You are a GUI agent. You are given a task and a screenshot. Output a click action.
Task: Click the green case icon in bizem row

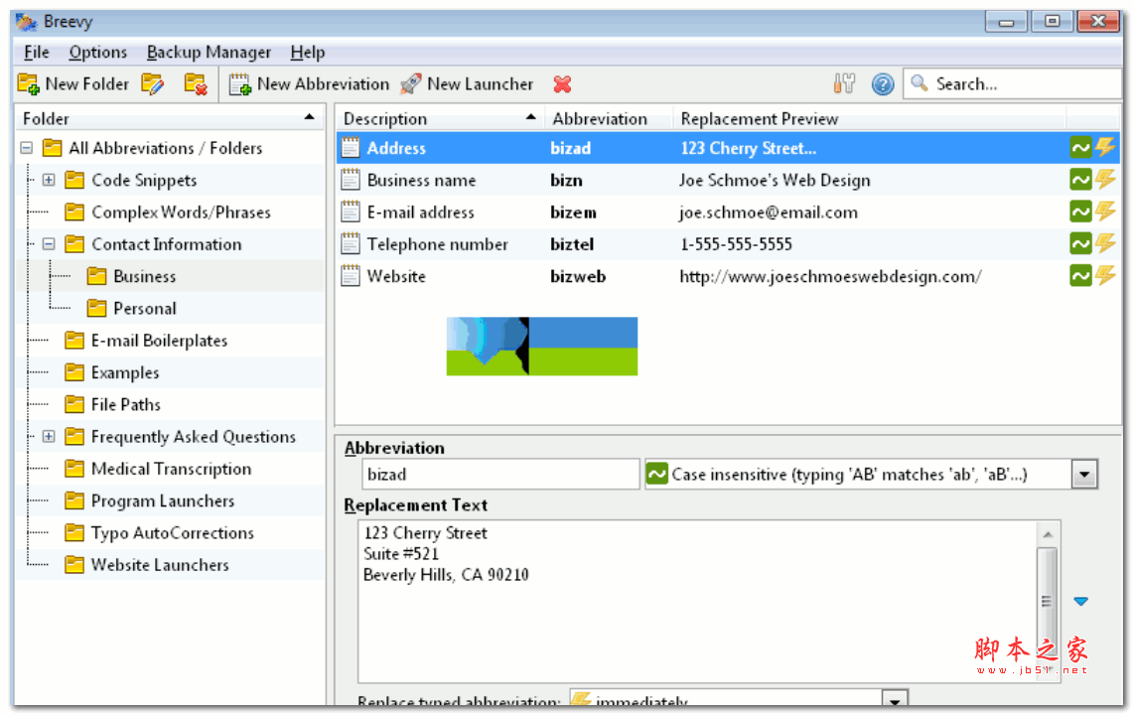click(x=1080, y=212)
